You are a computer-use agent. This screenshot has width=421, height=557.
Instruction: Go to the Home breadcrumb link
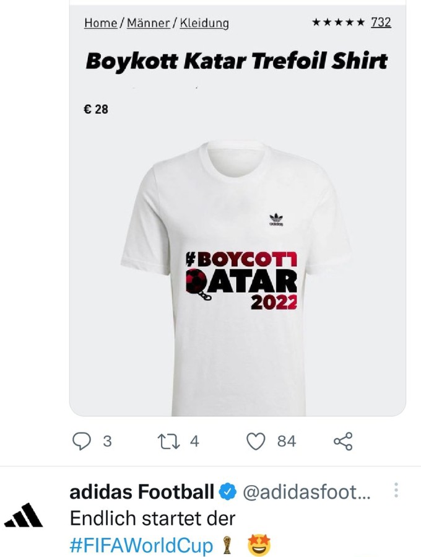click(x=101, y=23)
